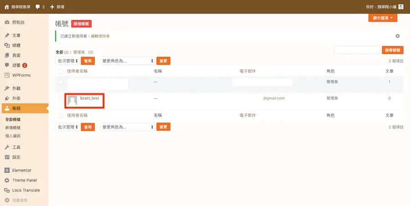Open 全部帳號 submenu item
Image resolution: width=410 pixels, height=206 pixels.
click(x=13, y=120)
